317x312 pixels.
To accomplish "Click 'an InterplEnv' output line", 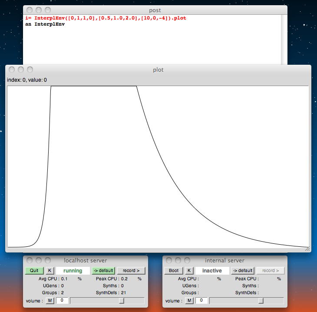I will click(x=45, y=24).
